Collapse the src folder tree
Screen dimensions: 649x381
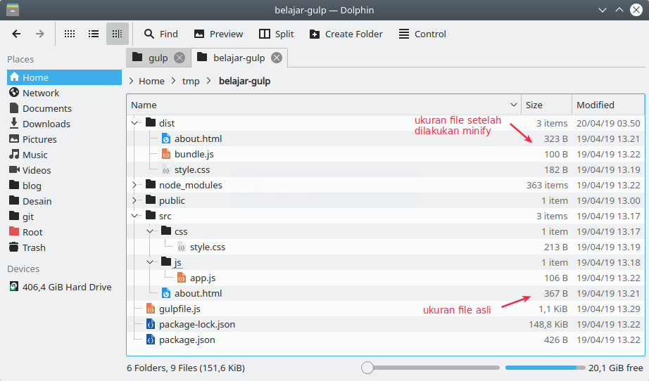point(134,216)
